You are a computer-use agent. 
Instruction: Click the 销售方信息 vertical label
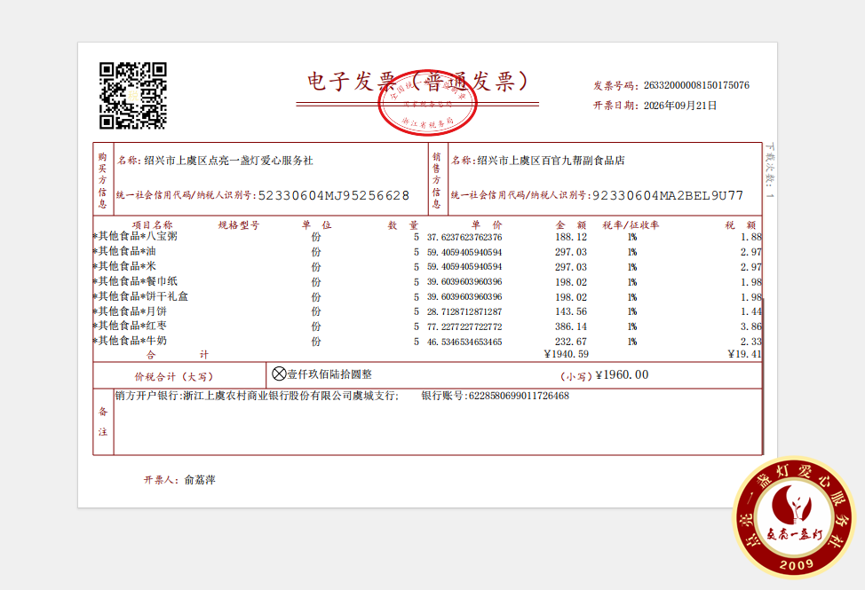pyautogui.click(x=436, y=180)
